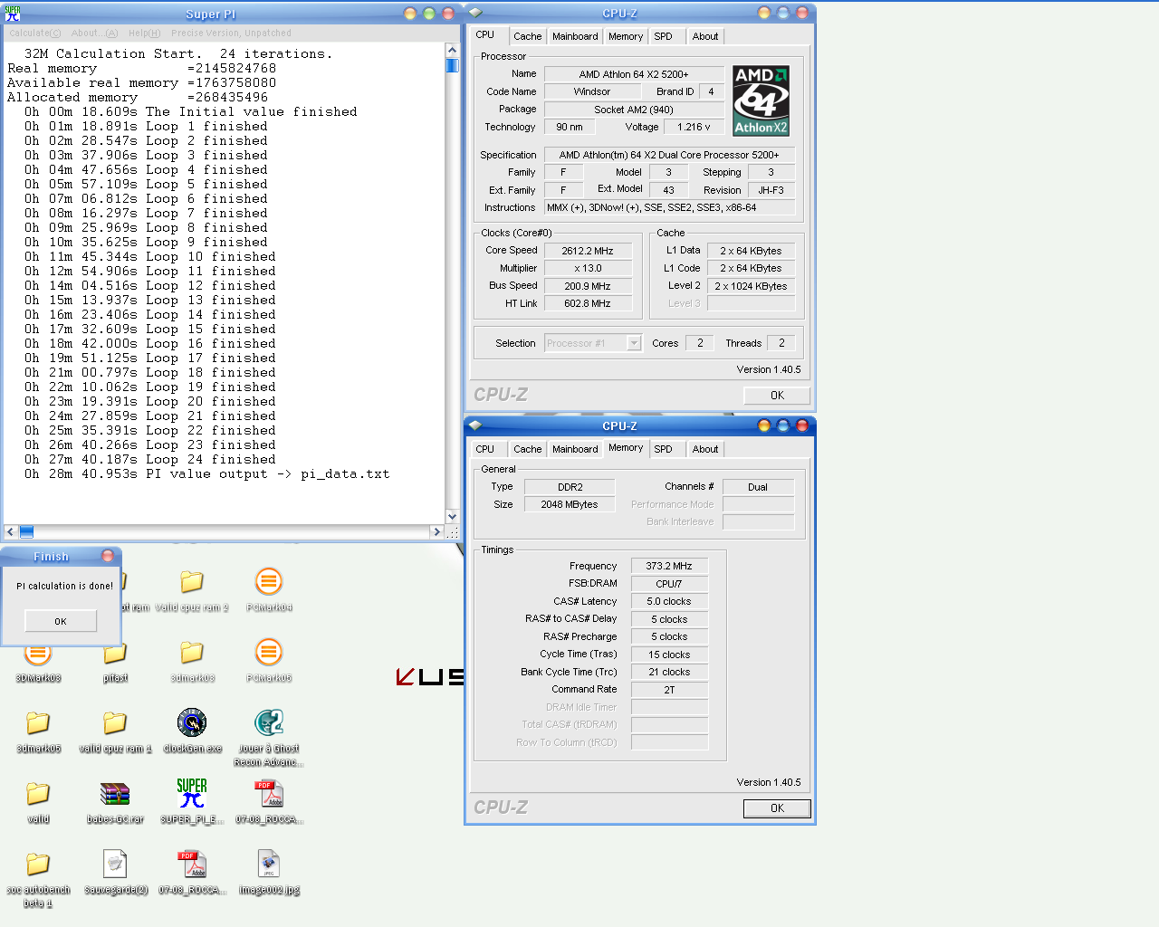Click the memory Frequency 373.2 MHz value
1159x927 pixels.
pos(669,566)
